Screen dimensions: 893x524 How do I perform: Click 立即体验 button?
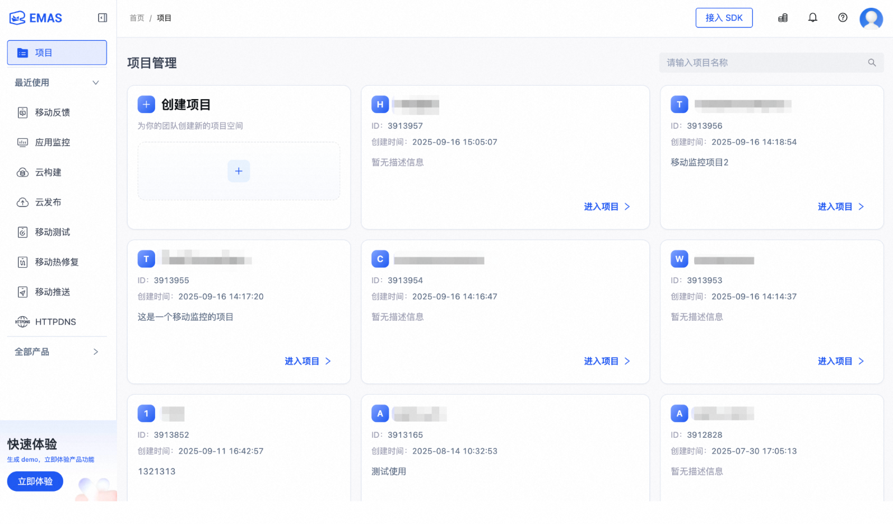35,481
